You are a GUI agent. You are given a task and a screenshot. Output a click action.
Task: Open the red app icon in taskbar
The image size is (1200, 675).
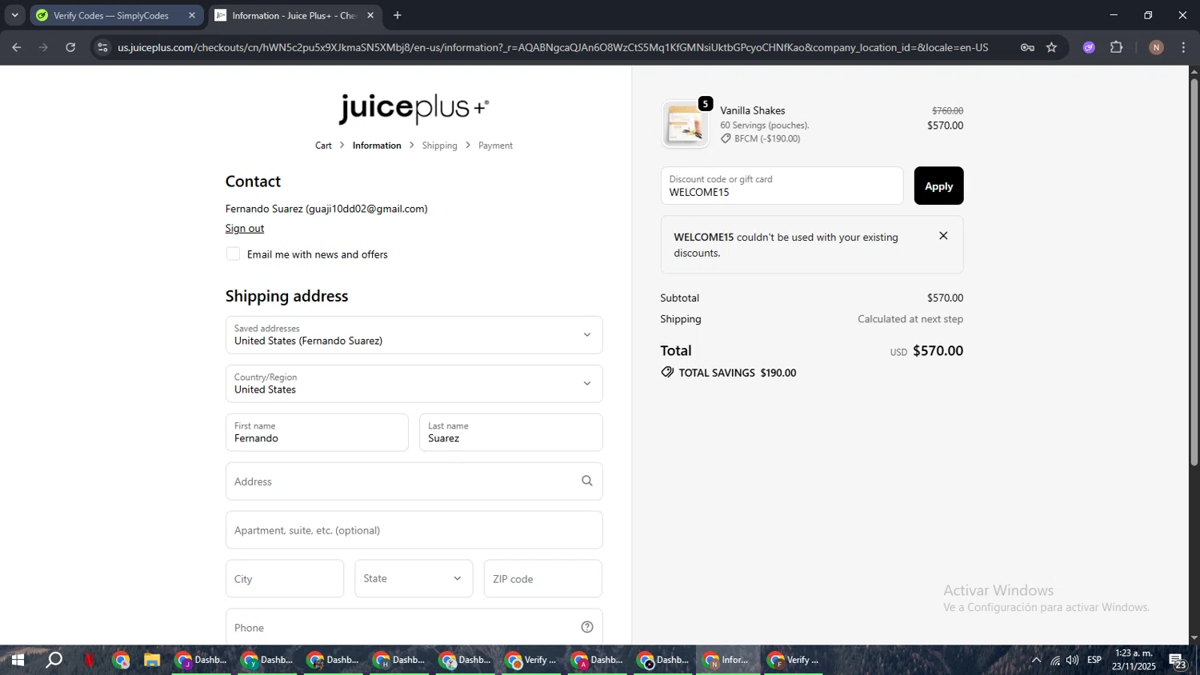click(89, 661)
